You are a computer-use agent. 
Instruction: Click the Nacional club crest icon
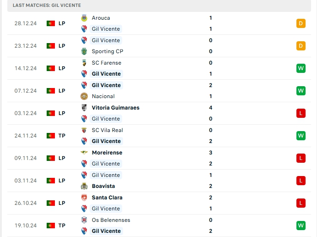(x=84, y=96)
